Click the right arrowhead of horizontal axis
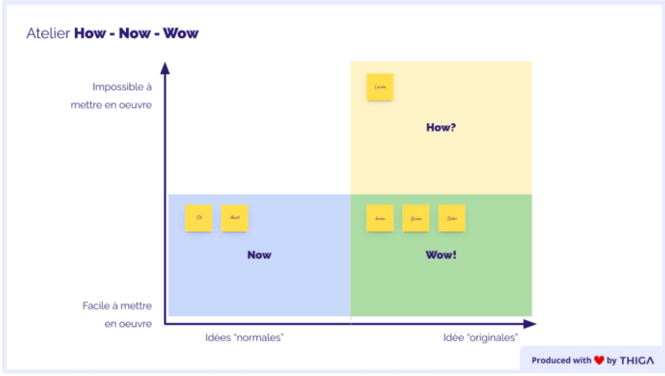 (x=530, y=324)
